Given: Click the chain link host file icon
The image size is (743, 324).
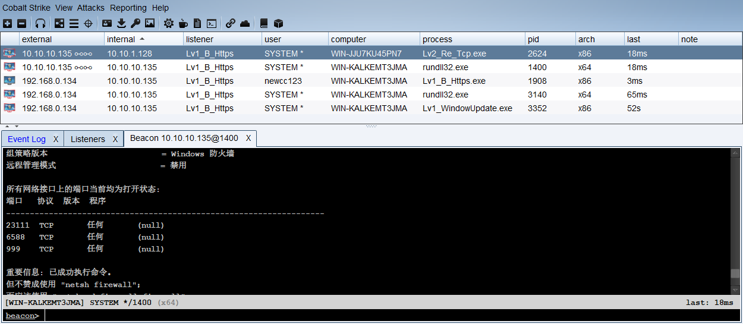Looking at the screenshot, I should coord(231,24).
